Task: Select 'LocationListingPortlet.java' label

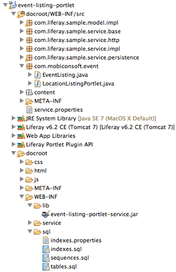Action: [78, 84]
